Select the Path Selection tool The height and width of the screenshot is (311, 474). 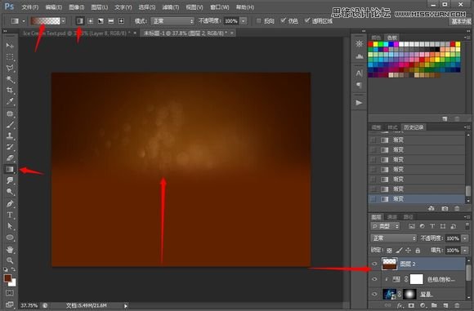tap(10, 226)
